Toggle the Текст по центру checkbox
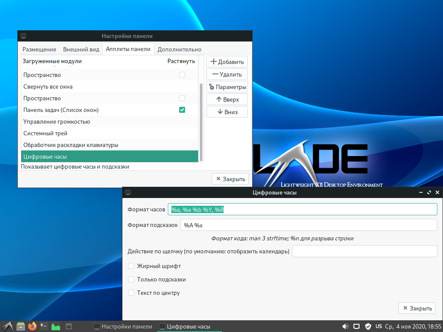 coord(132,293)
